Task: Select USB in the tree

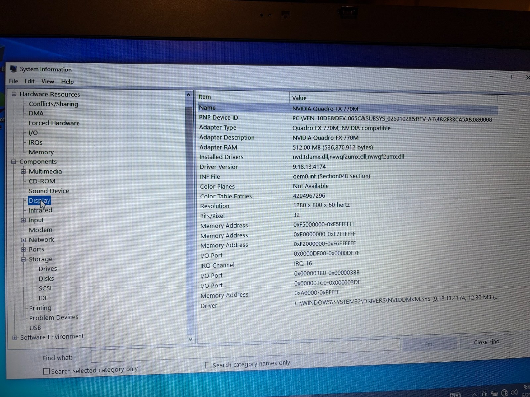Action: pos(35,328)
